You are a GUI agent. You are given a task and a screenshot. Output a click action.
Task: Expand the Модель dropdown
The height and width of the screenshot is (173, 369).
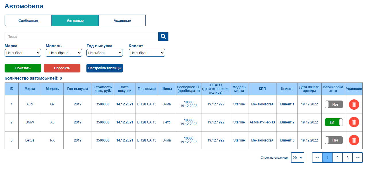[x=64, y=53]
